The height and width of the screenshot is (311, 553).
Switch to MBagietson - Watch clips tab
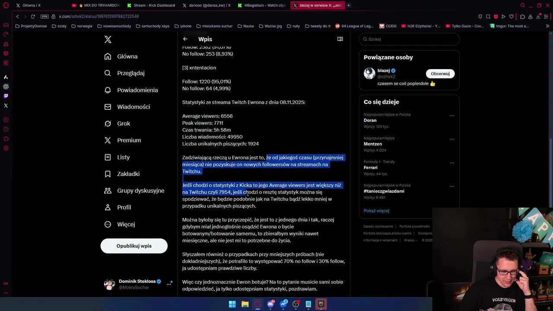point(262,5)
